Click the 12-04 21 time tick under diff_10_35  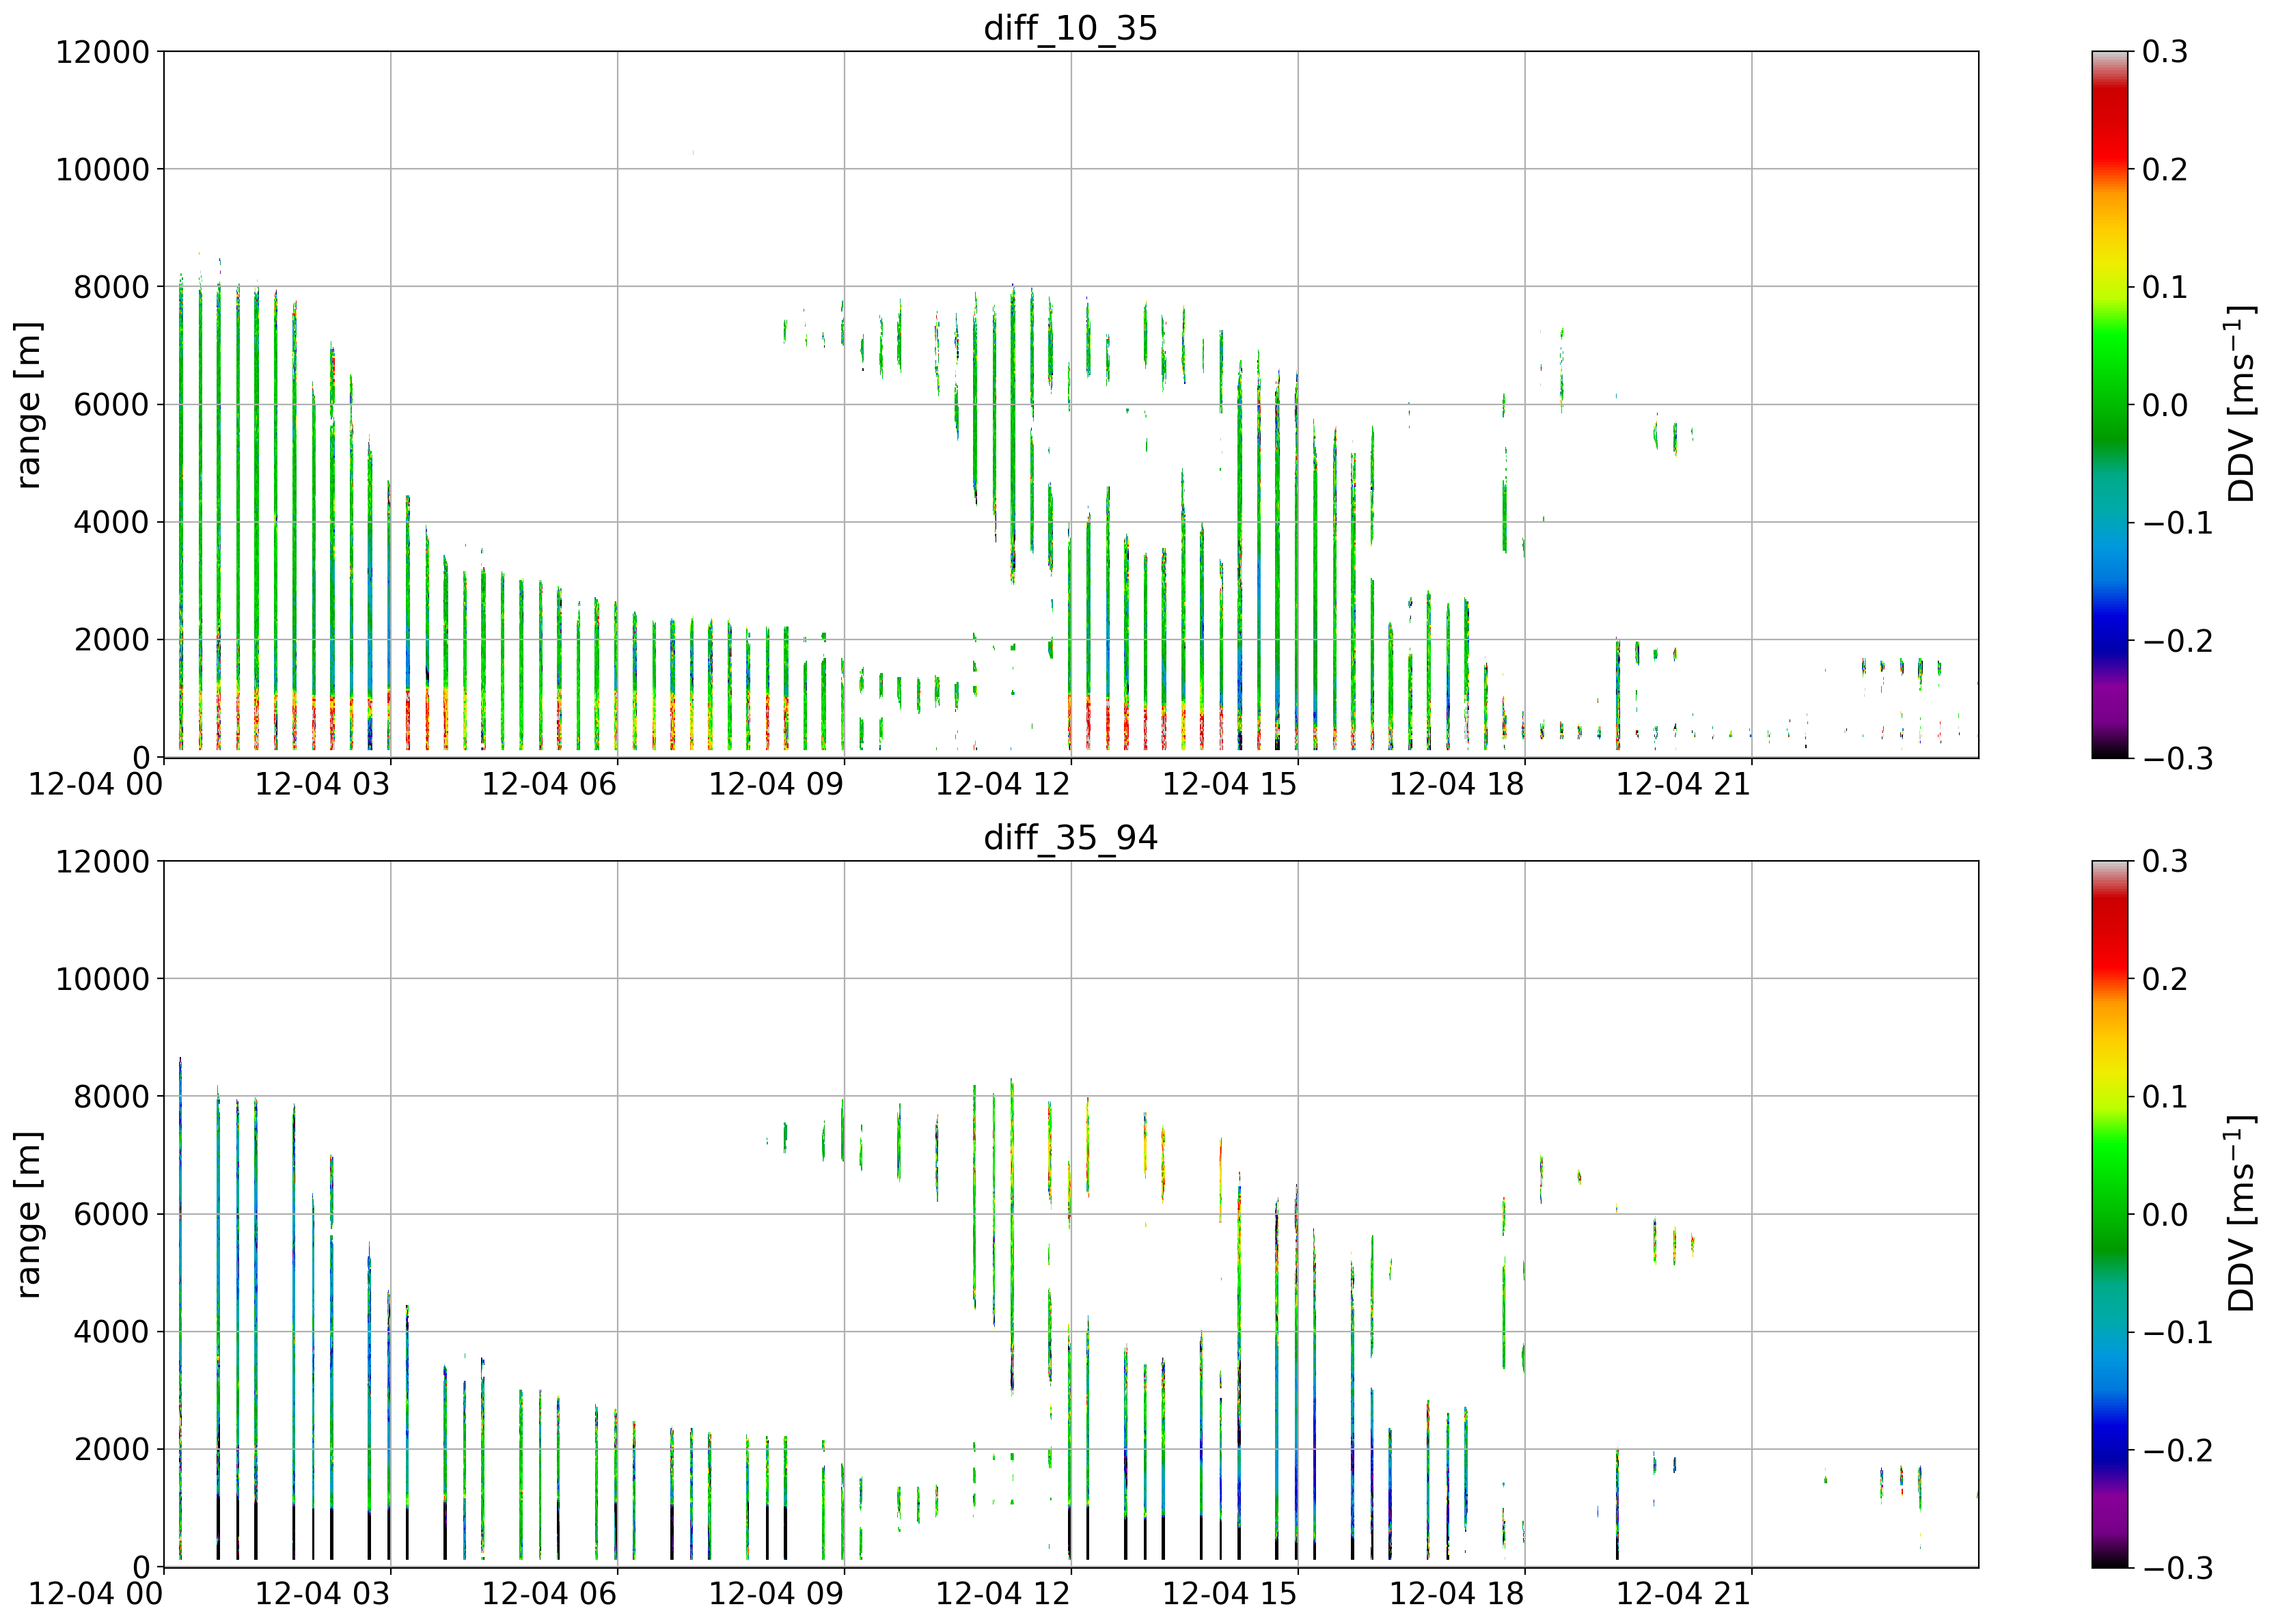tap(1684, 784)
